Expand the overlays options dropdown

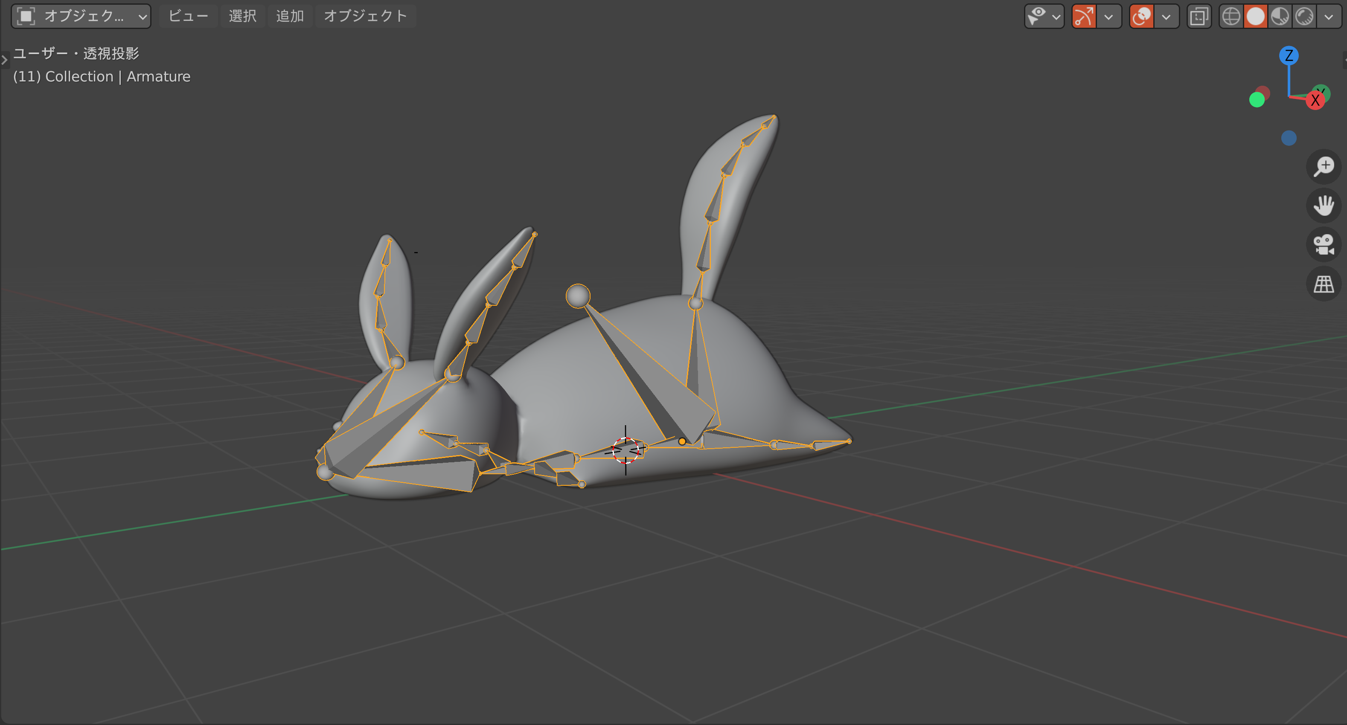(x=1167, y=17)
